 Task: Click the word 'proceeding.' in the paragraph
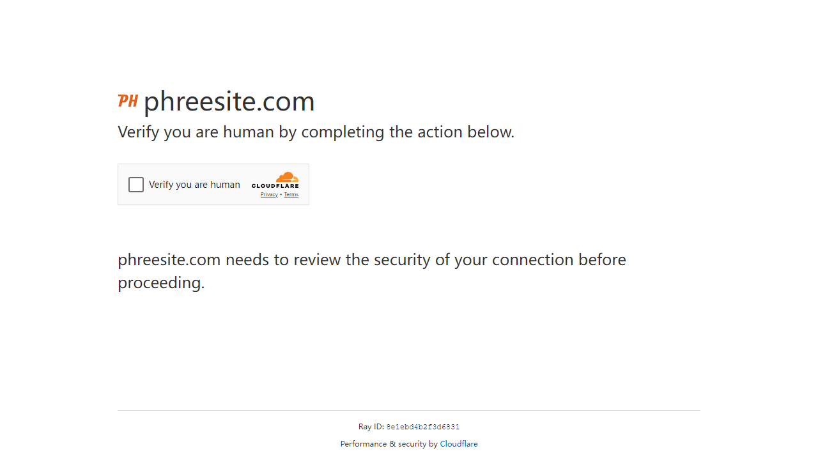[161, 282]
